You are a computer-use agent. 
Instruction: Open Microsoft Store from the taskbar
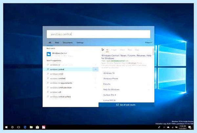tap(37, 127)
